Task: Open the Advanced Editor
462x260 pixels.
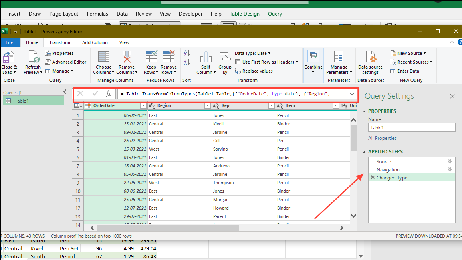Action: pyautogui.click(x=66, y=62)
